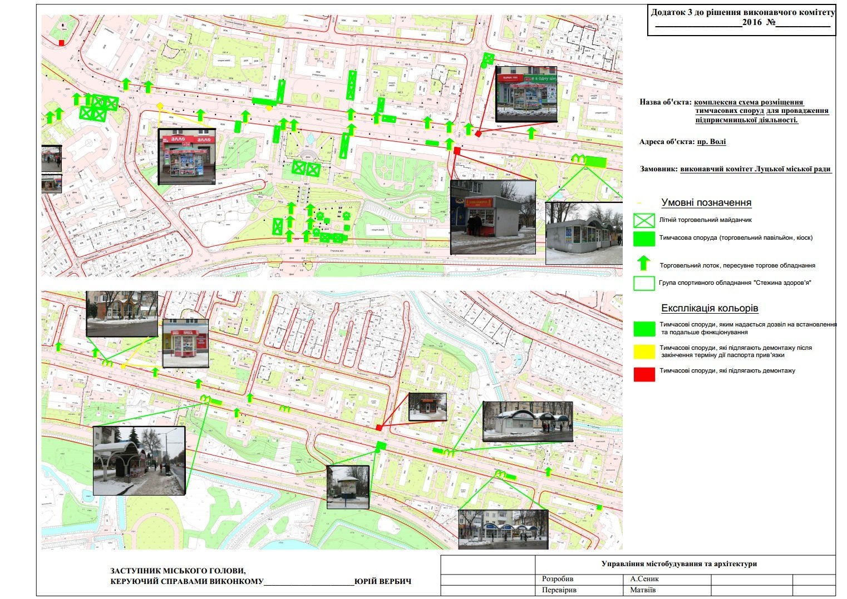Click the underlined виконавчий комітет Луцької міської ради text
Image resolution: width=847 pixels, height=599 pixels.
click(755, 169)
